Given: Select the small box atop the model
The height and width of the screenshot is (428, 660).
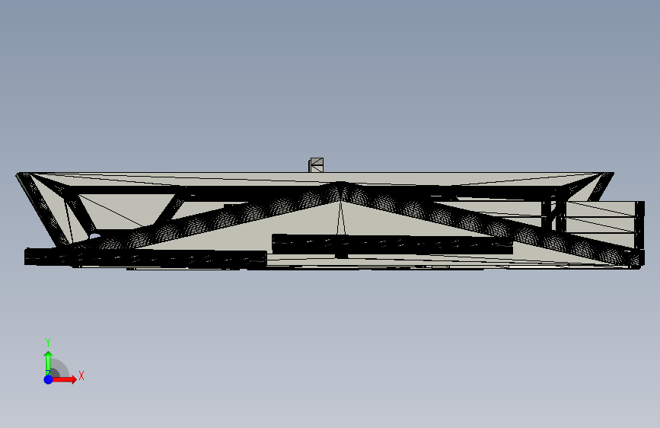Looking at the screenshot, I should [316, 165].
